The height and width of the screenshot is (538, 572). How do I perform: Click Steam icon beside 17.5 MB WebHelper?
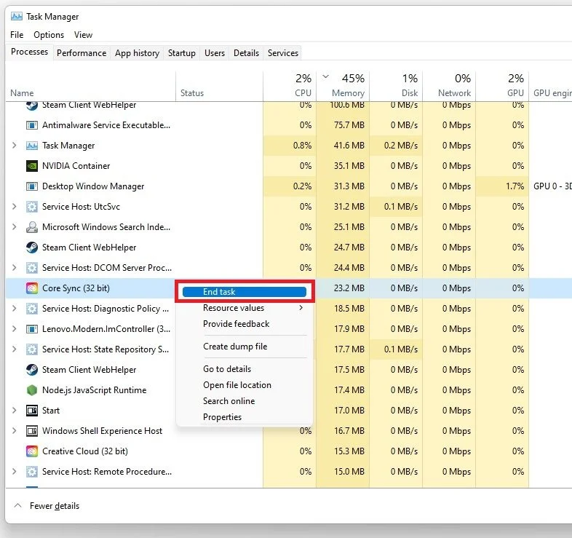tap(32, 370)
